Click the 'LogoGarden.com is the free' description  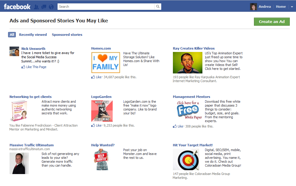(140, 107)
